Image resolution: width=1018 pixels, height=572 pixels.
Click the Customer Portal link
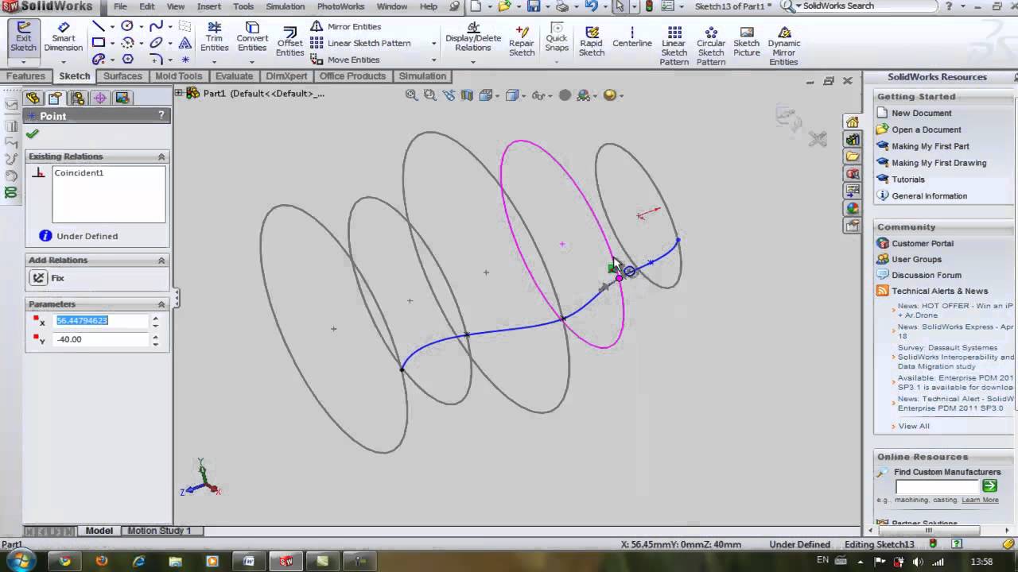pyautogui.click(x=923, y=243)
